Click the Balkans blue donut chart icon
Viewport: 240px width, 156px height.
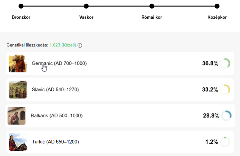pyautogui.click(x=226, y=115)
